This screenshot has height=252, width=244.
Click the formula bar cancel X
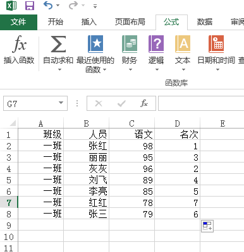(99, 103)
